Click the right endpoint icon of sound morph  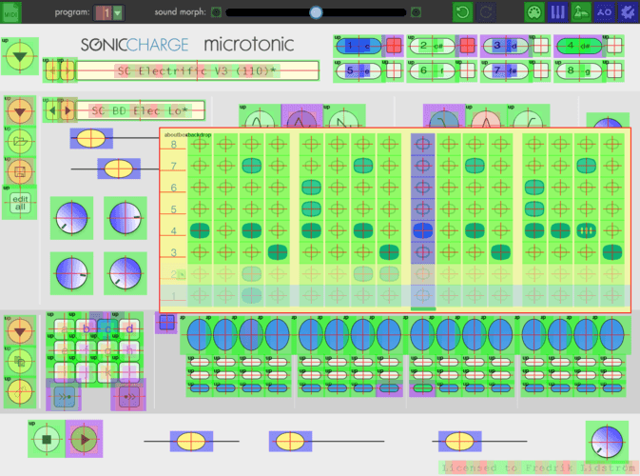pyautogui.click(x=416, y=12)
